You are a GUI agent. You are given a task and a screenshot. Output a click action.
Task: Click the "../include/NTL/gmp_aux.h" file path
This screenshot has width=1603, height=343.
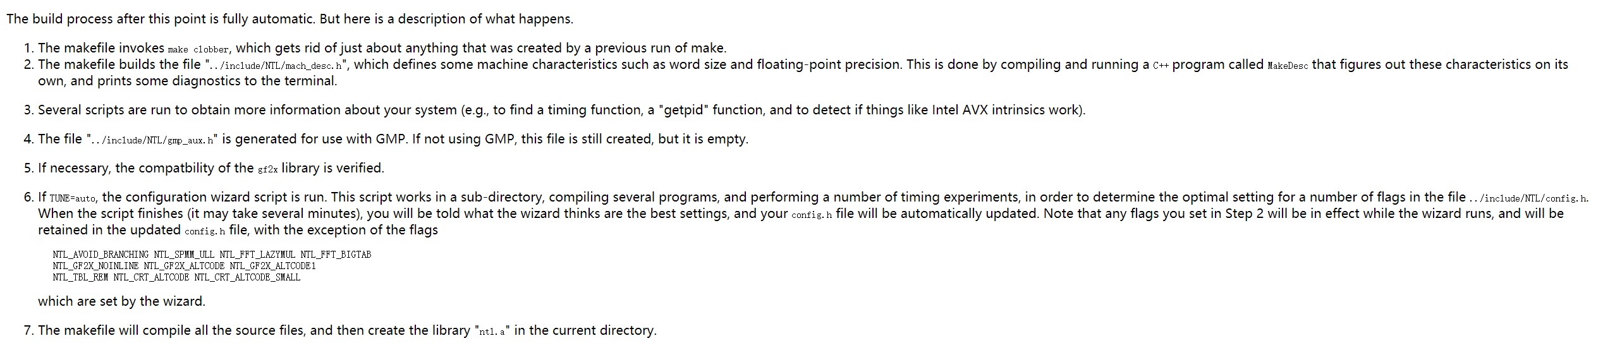pos(154,140)
